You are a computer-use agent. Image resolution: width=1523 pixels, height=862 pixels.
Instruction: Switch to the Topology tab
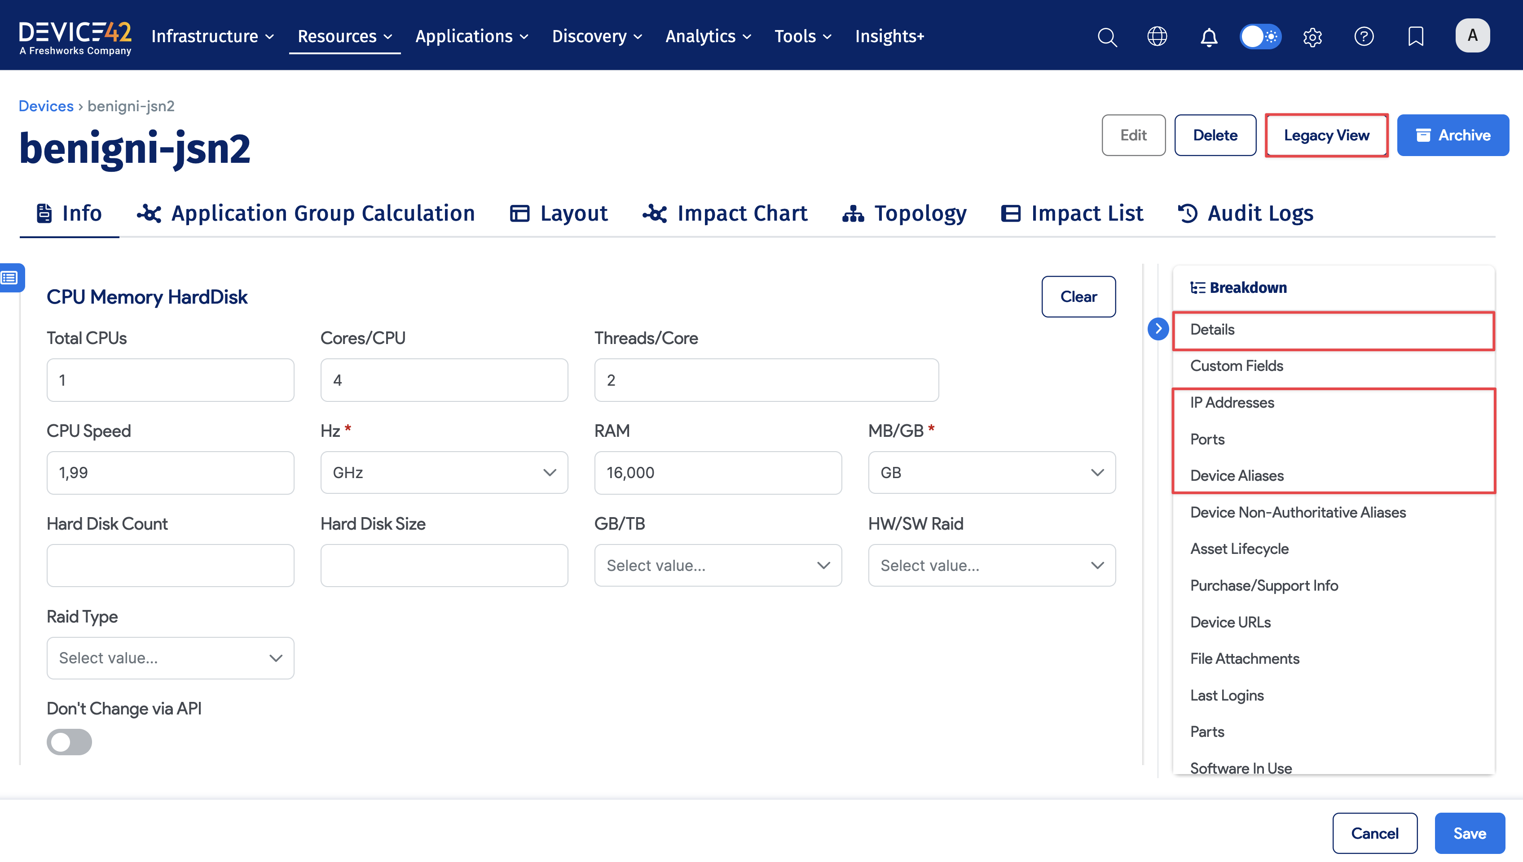pyautogui.click(x=904, y=213)
